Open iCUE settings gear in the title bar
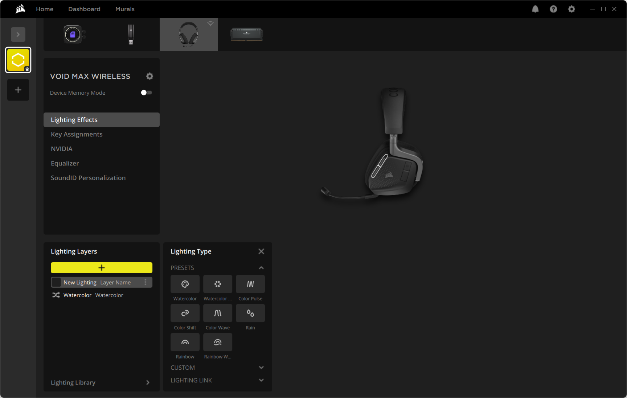The image size is (627, 398). coord(571,9)
